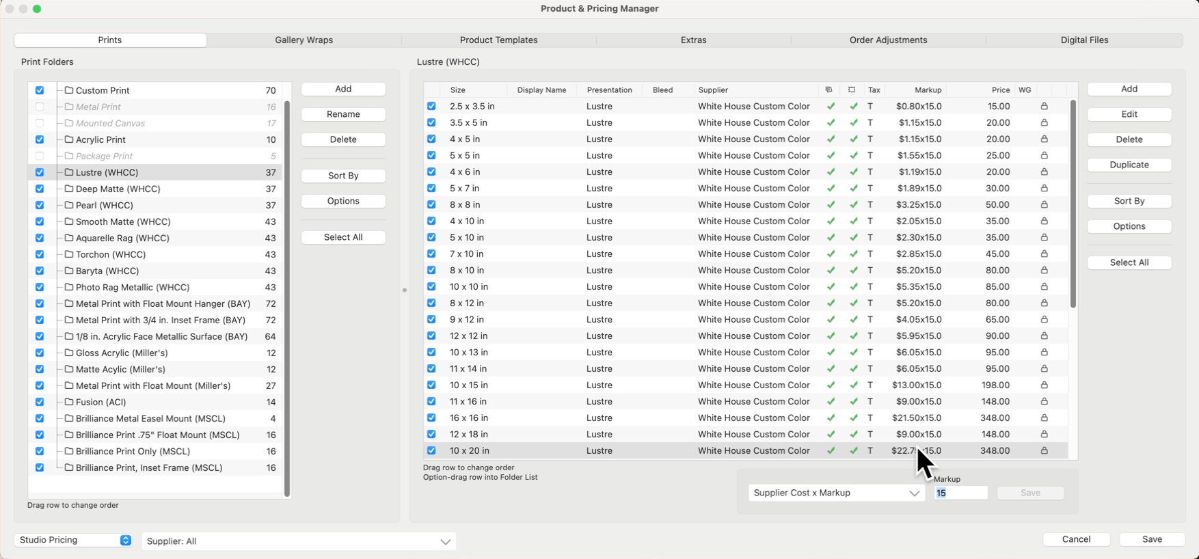Click the stacked-images column header icon
The width and height of the screenshot is (1199, 559).
828,90
